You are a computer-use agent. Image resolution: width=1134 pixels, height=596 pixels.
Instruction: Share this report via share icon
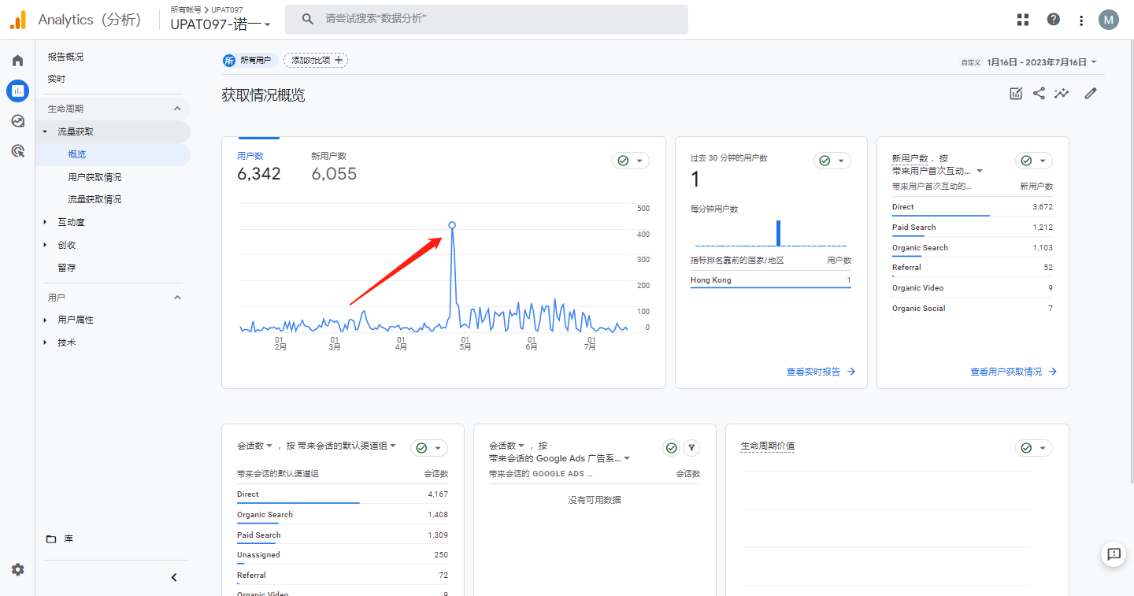pos(1039,94)
